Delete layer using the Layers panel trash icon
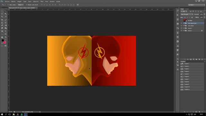The width and height of the screenshot is (206, 116). point(202,59)
